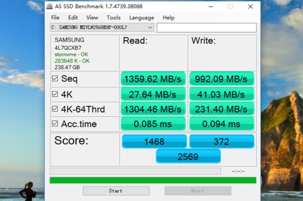Click the AS SSD Benchmark title bar icon
303x201 pixels.
click(x=49, y=7)
